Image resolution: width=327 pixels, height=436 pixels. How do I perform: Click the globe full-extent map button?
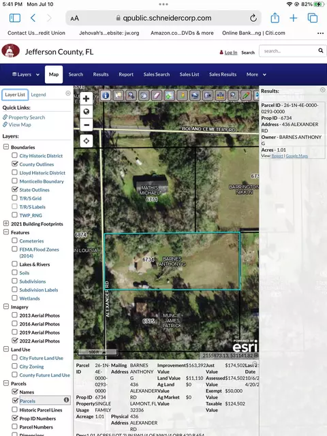coord(87,112)
